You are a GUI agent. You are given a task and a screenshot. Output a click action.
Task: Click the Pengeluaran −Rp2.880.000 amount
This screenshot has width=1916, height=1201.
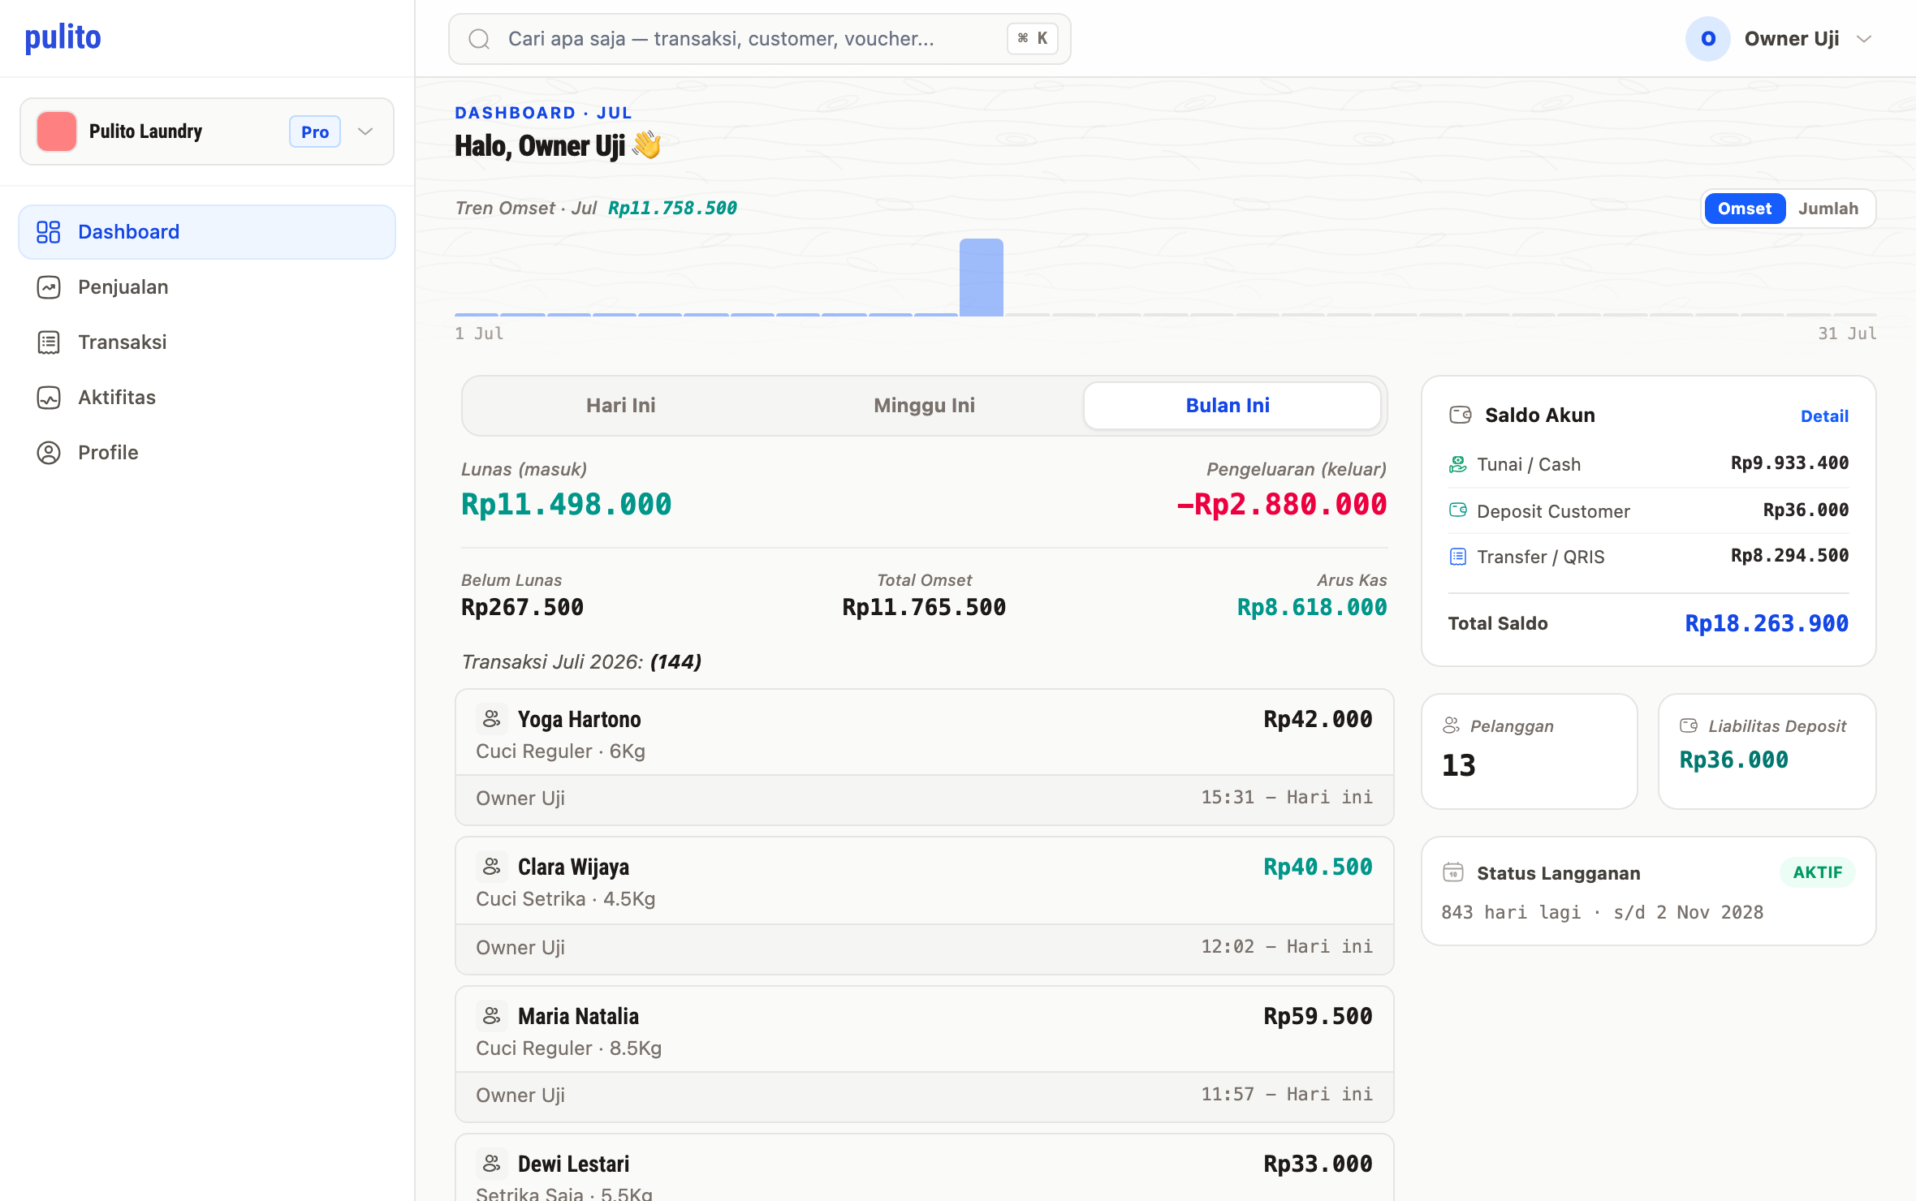pyautogui.click(x=1282, y=504)
